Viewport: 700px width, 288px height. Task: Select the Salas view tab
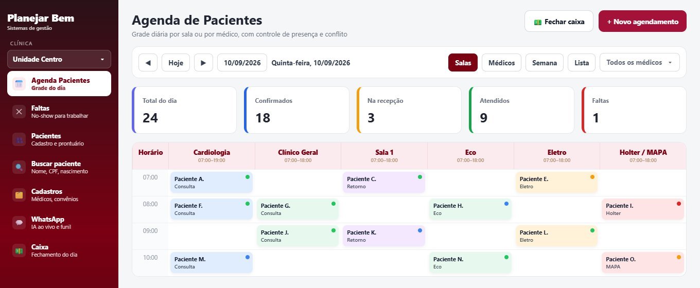point(463,63)
